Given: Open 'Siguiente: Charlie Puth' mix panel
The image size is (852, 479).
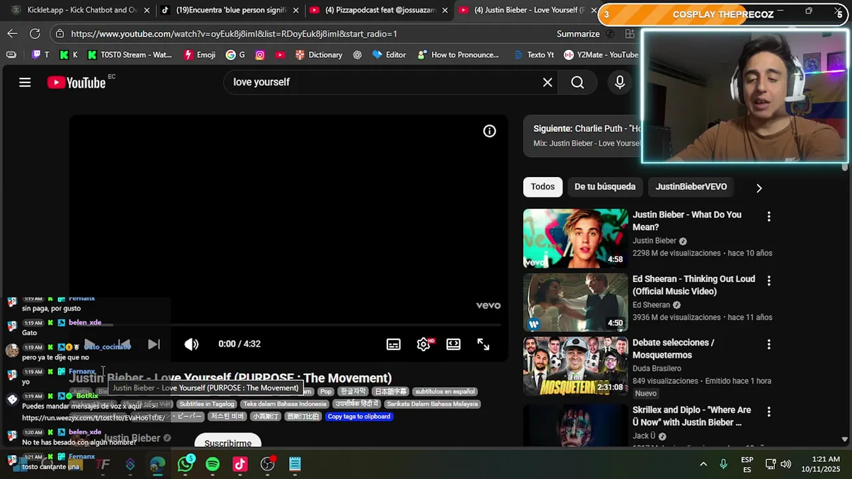Looking at the screenshot, I should coord(582,136).
